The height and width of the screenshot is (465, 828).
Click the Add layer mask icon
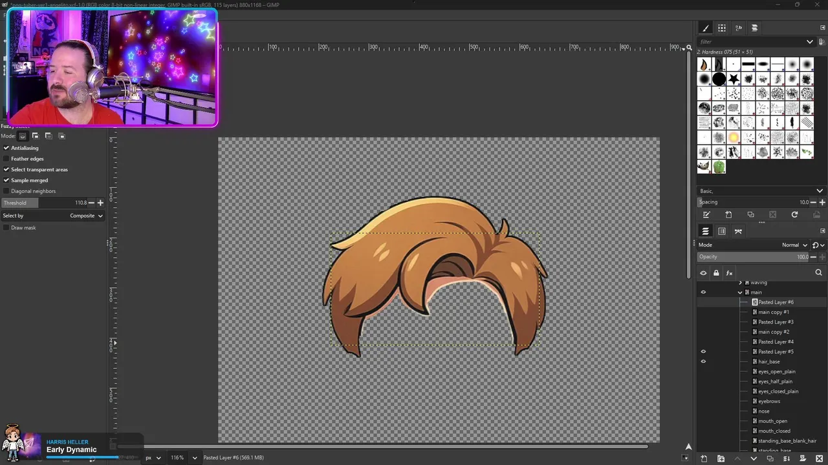803,459
